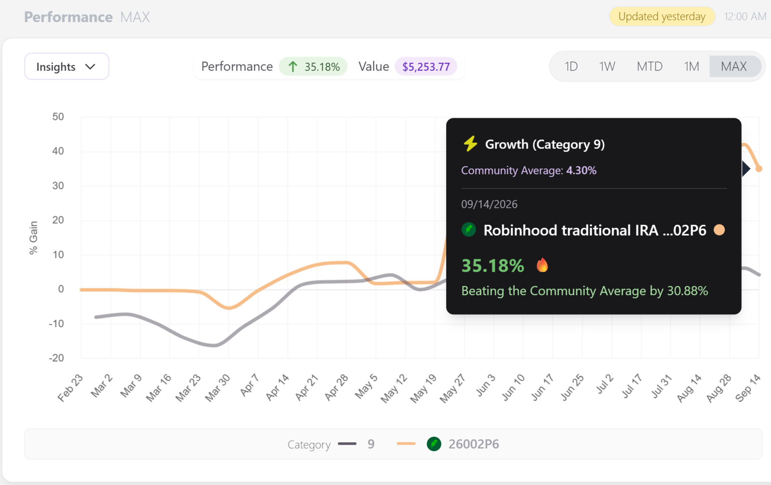
Task: Toggle Category 9 legend line
Action: (347, 444)
